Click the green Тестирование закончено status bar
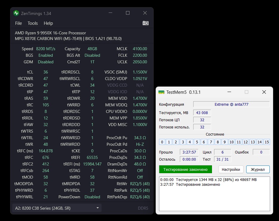This screenshot has width=279, height=221. [185, 169]
